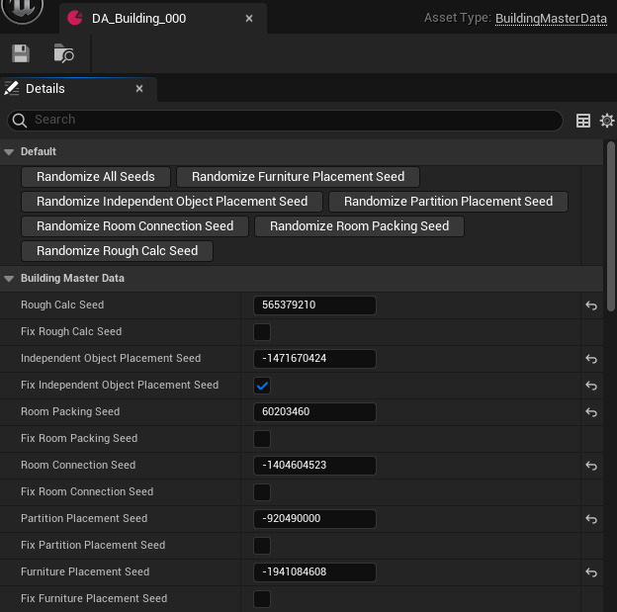617x612 pixels.
Task: Click Randomize All Seeds button
Action: click(x=96, y=177)
